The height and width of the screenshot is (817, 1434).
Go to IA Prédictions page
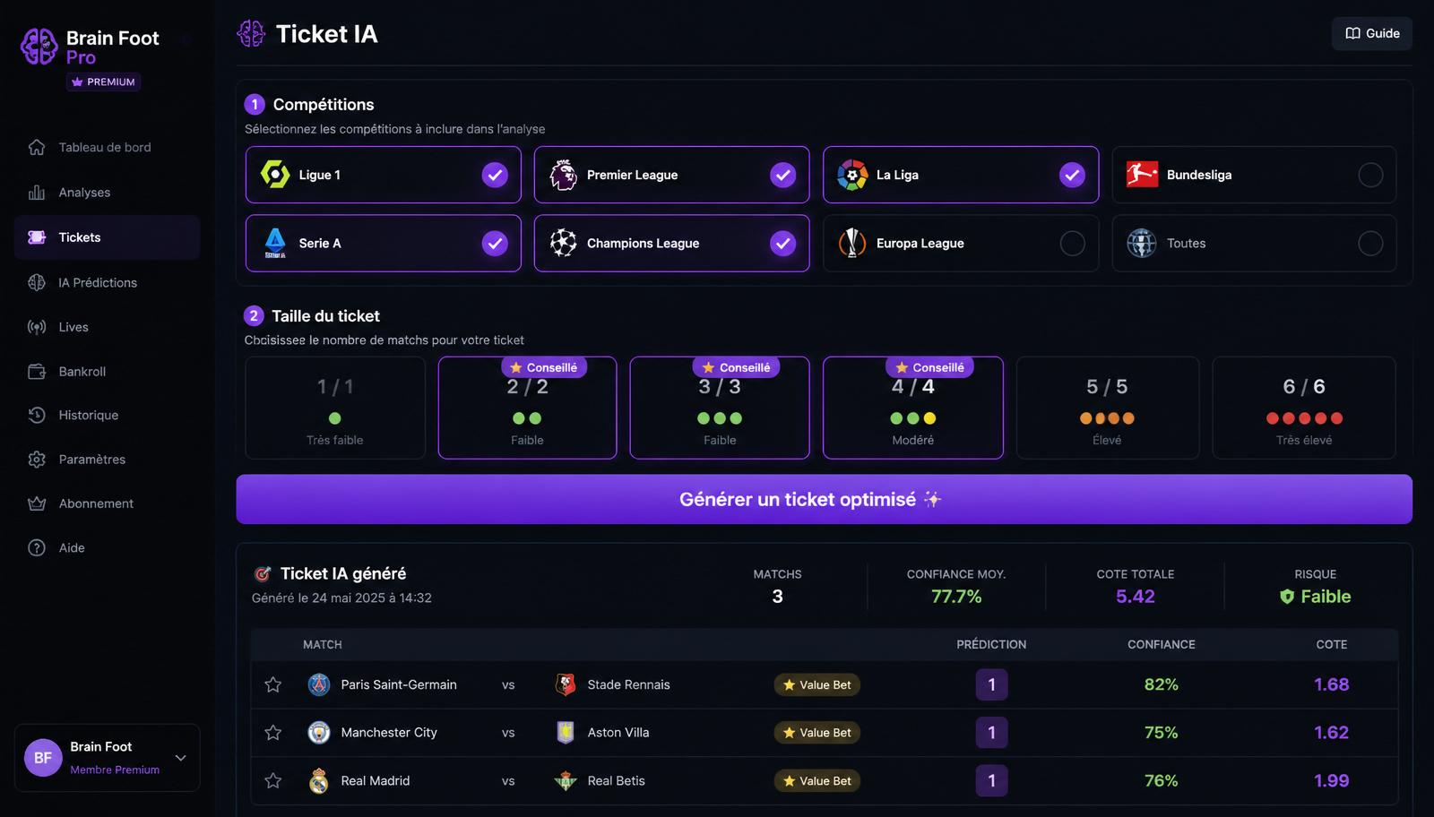click(x=107, y=282)
